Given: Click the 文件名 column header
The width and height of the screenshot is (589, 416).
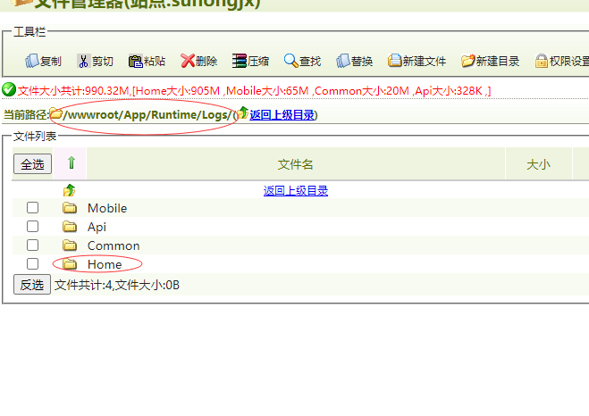Looking at the screenshot, I should click(x=296, y=164).
